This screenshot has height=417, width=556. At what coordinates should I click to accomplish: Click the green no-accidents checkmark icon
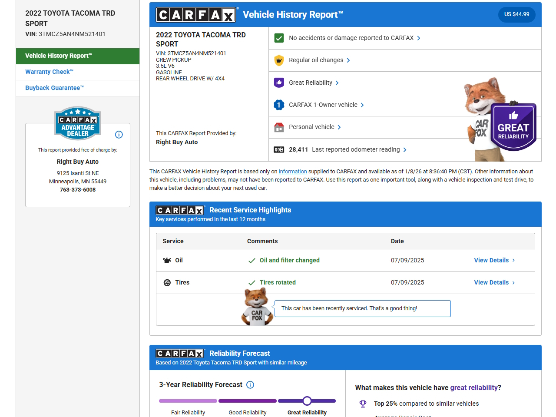point(279,38)
